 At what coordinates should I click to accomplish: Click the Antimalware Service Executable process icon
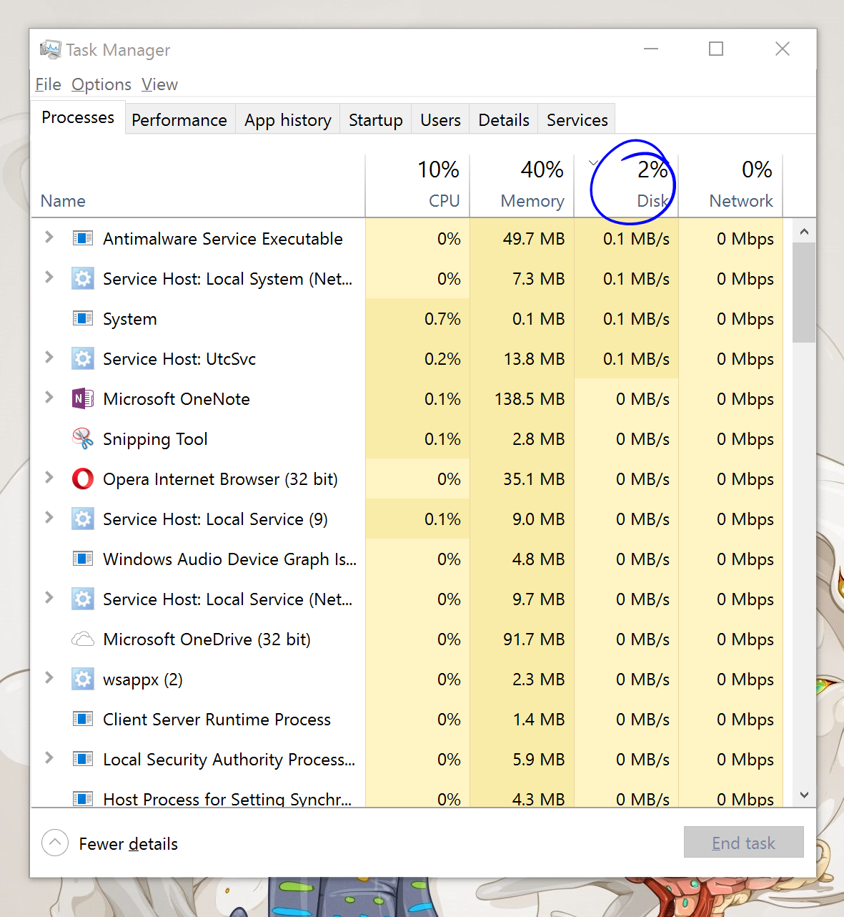pyautogui.click(x=83, y=238)
